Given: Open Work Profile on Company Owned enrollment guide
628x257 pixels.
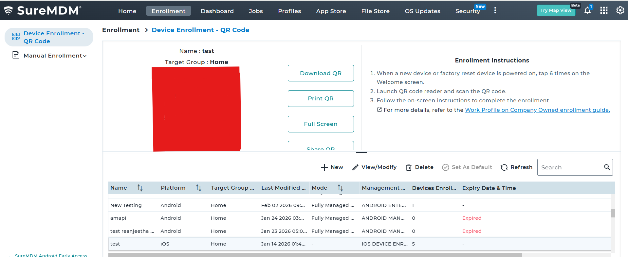Looking at the screenshot, I should [537, 110].
